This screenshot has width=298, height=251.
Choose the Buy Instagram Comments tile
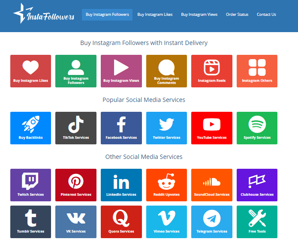[x=166, y=71]
